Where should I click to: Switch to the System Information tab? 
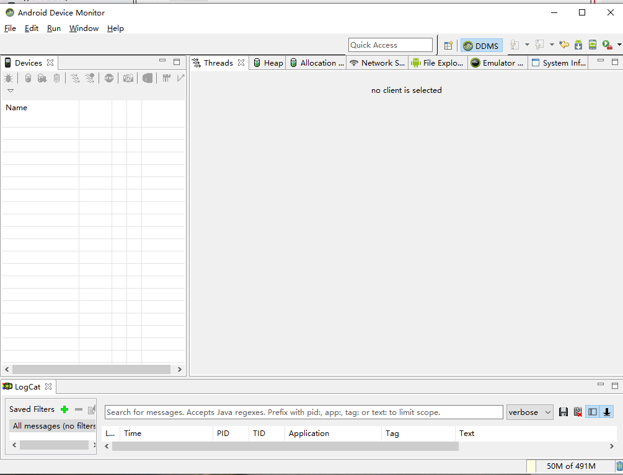tap(559, 63)
